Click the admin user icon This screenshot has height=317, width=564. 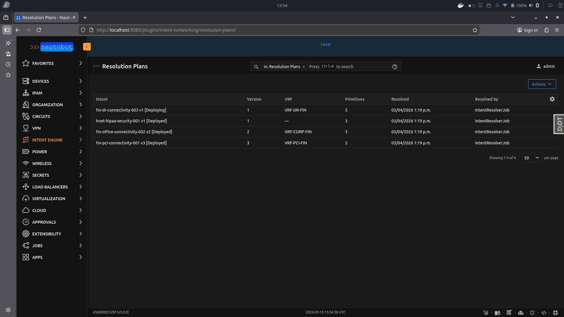click(538, 66)
